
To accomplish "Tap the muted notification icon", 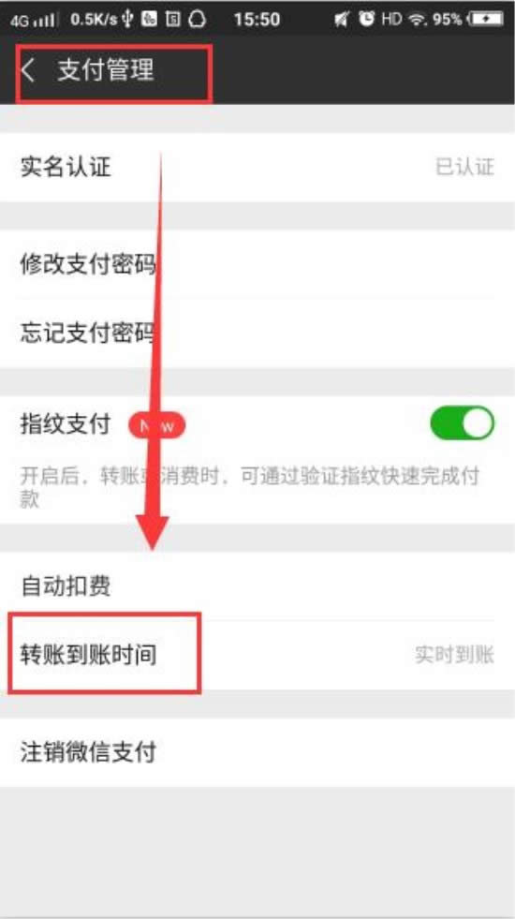I will (342, 20).
